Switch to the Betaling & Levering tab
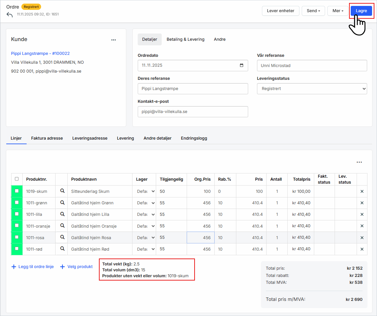The height and width of the screenshot is (316, 377). 185,39
